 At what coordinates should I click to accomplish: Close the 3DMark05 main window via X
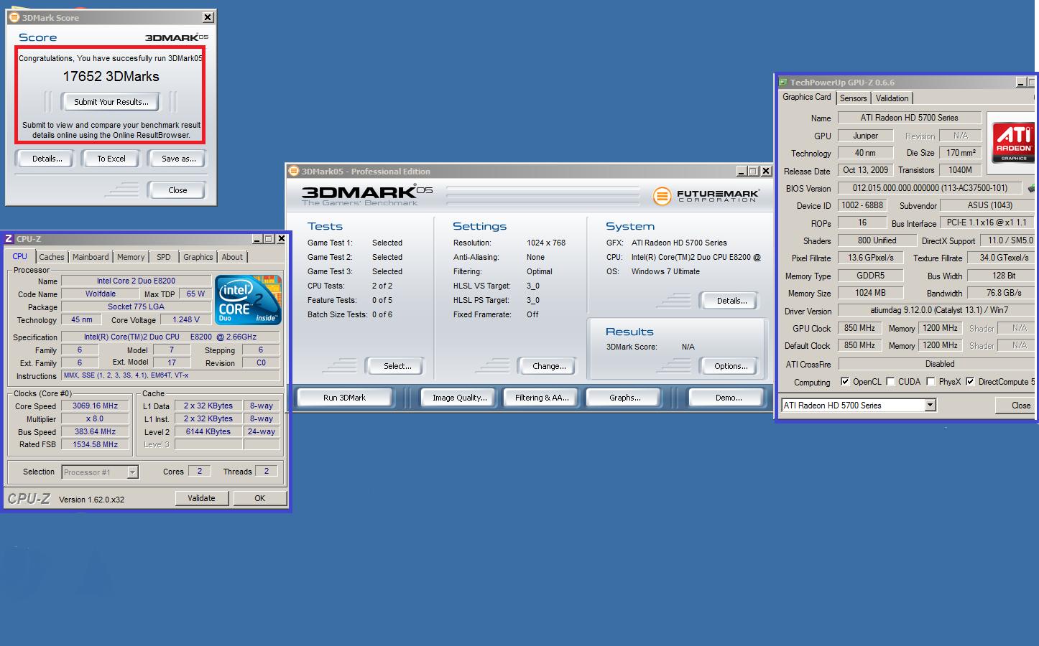tap(766, 171)
